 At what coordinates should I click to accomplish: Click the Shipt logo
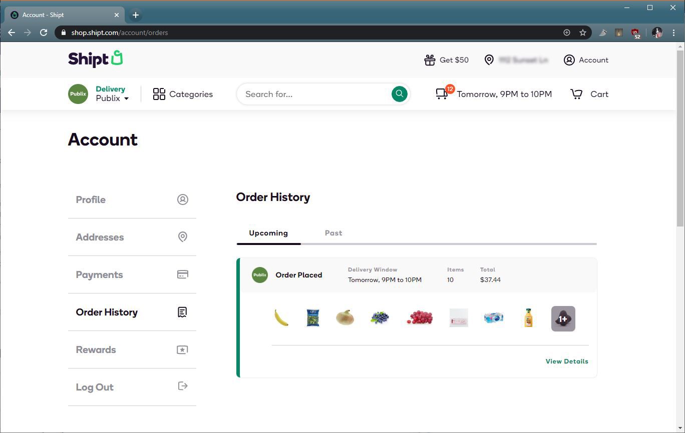pyautogui.click(x=95, y=59)
